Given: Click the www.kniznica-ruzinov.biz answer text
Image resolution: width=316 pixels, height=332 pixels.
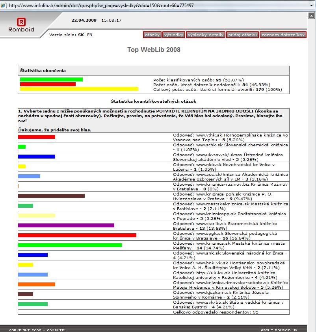Looking at the screenshot, I should pos(230,186).
